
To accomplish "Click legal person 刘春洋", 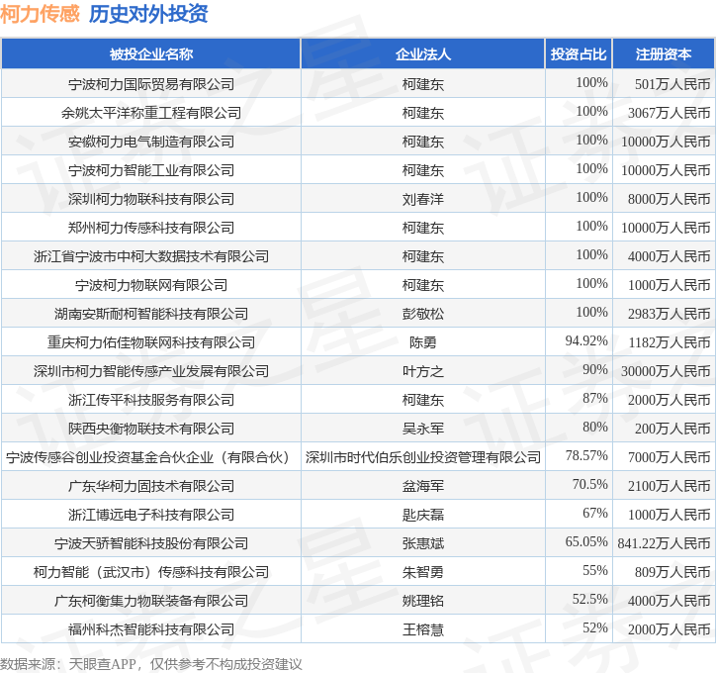I will [x=423, y=199].
